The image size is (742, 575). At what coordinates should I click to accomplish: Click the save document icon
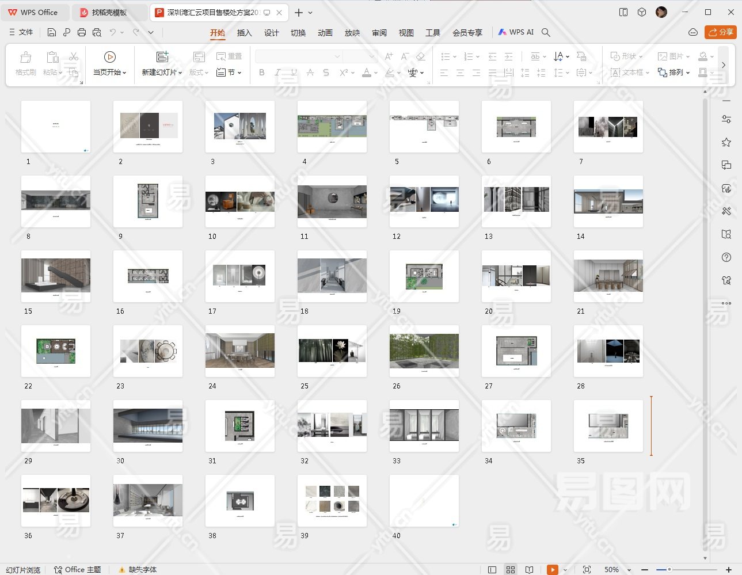(x=52, y=32)
